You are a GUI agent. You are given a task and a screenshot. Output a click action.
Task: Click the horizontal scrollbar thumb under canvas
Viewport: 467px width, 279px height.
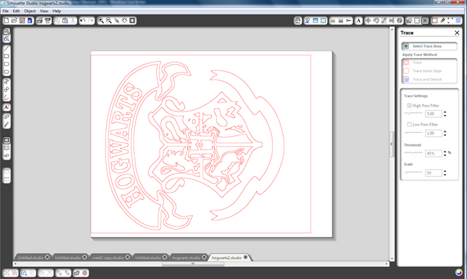point(193,264)
